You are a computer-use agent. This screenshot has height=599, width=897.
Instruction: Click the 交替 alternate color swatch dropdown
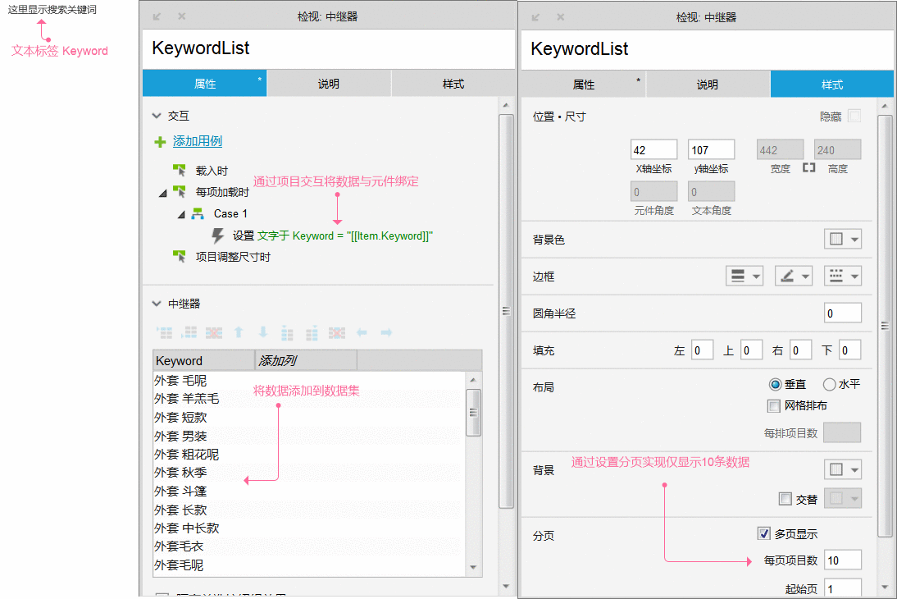point(843,499)
